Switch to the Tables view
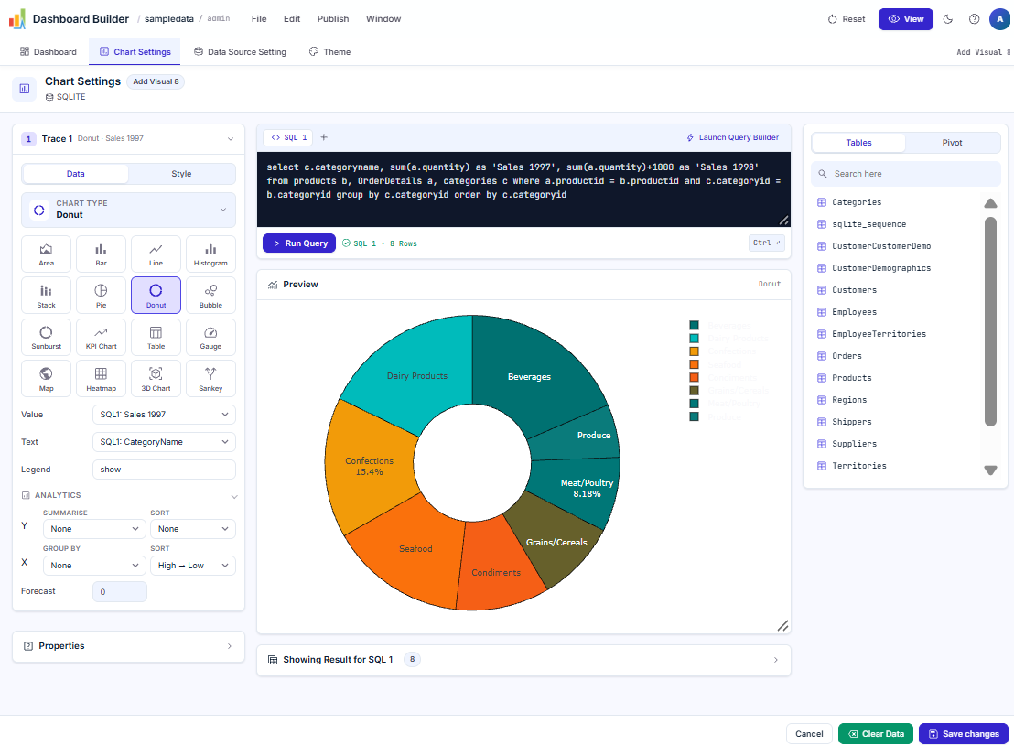Image resolution: width=1014 pixels, height=745 pixels. [x=858, y=142]
